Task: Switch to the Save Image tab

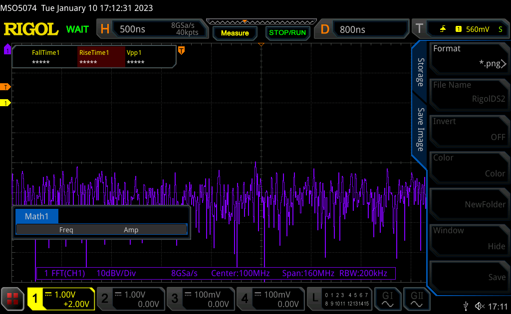Action: [x=420, y=130]
